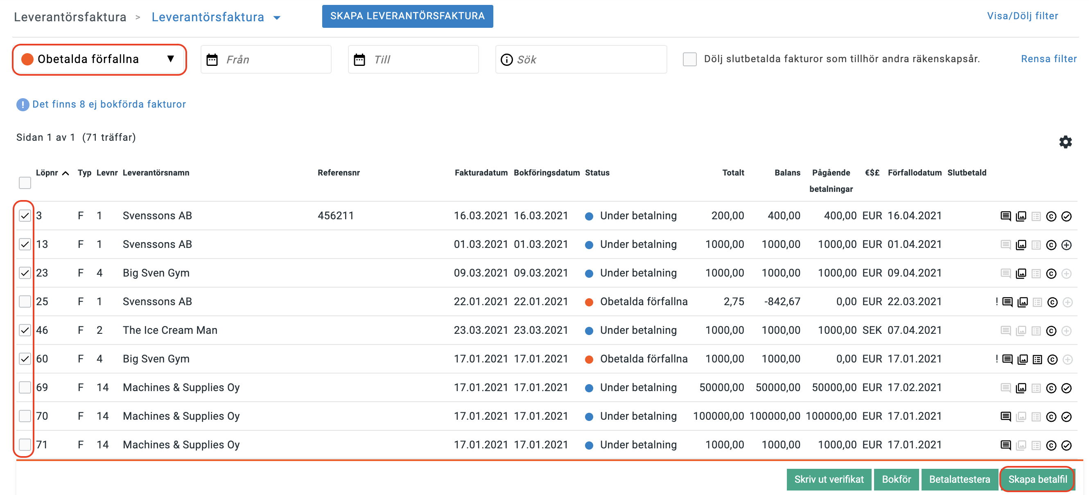Open Det finns 8 ej bokförda fakturor link
1089x495 pixels.
(x=109, y=104)
